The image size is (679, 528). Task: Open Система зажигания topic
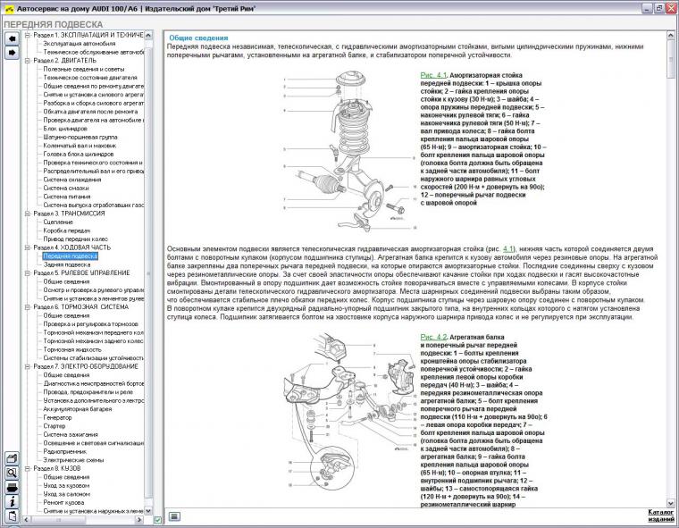point(71,434)
